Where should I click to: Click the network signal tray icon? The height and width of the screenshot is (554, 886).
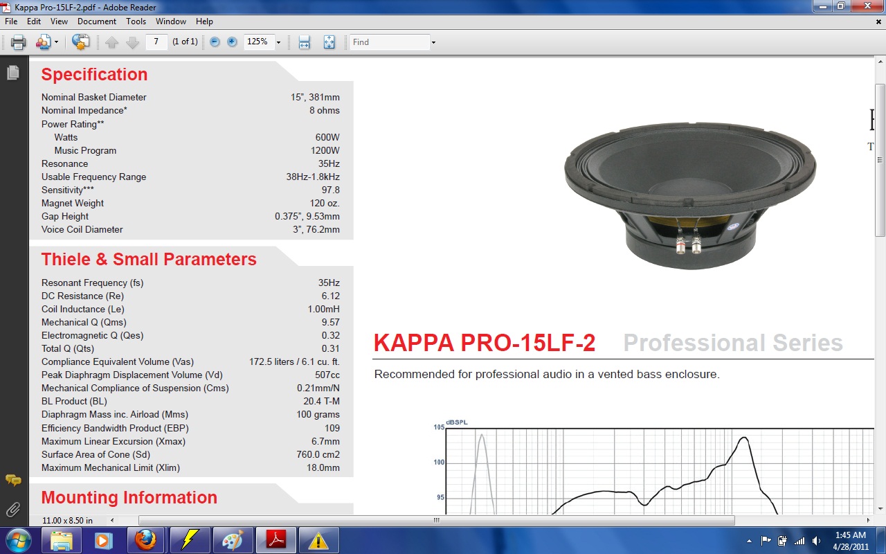[799, 540]
